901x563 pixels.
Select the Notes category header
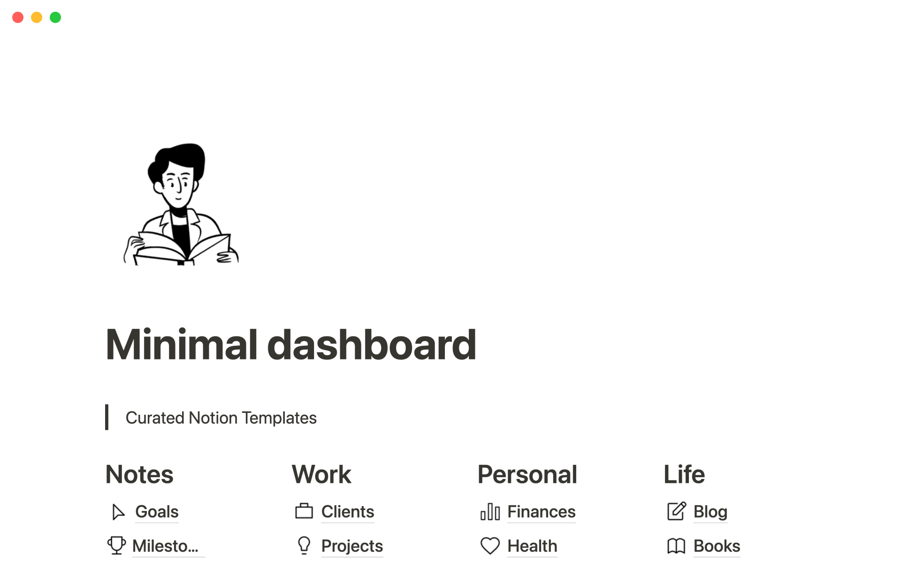pyautogui.click(x=139, y=473)
